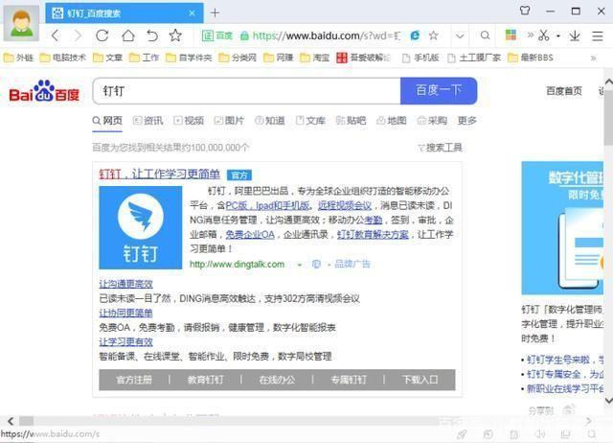Screen dimensions: 613x443
Task: Open the 让学习更有效 link
Action: (x=125, y=342)
